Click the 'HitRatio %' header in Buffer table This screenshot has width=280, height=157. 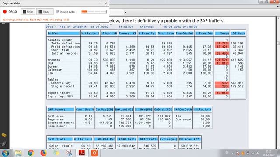pos(90,33)
